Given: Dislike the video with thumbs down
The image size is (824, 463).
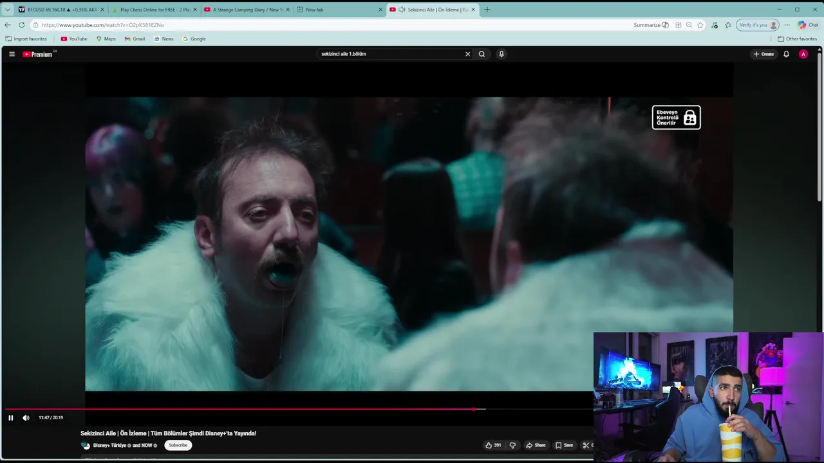Looking at the screenshot, I should click(x=512, y=445).
